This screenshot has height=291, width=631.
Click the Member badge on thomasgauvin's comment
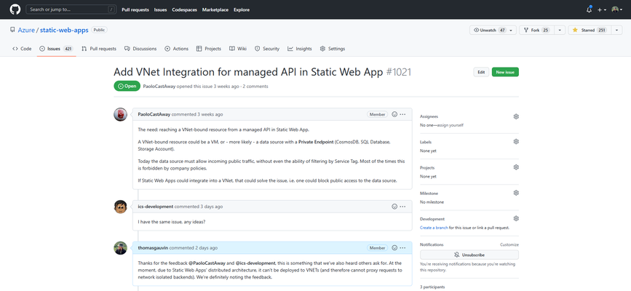[377, 248]
